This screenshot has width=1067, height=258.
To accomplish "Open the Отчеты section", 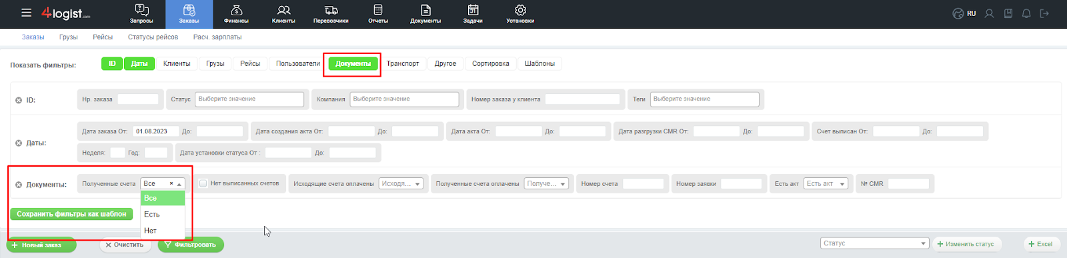I will pyautogui.click(x=378, y=14).
